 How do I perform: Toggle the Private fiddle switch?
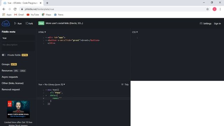click(x=4, y=55)
